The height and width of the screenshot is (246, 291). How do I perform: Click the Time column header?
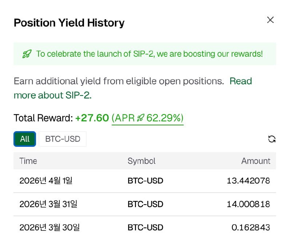[28, 161]
